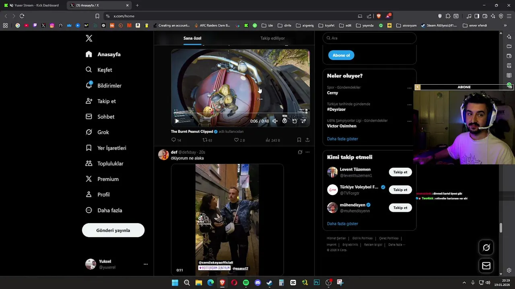
Task: Show hidden system tray icons
Action: 464,283
